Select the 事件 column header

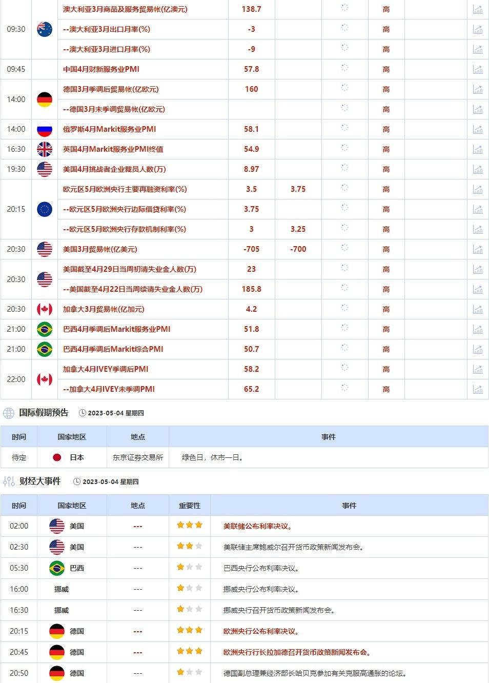pyautogui.click(x=330, y=436)
